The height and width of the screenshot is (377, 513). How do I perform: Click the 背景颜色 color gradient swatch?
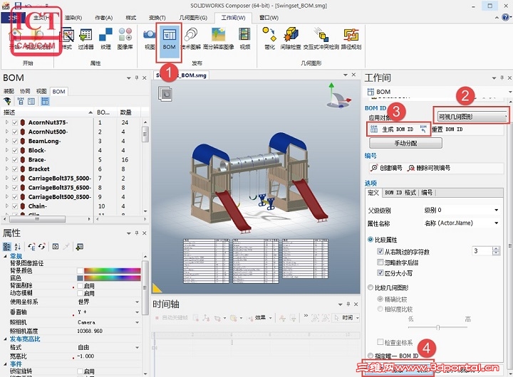click(113, 271)
